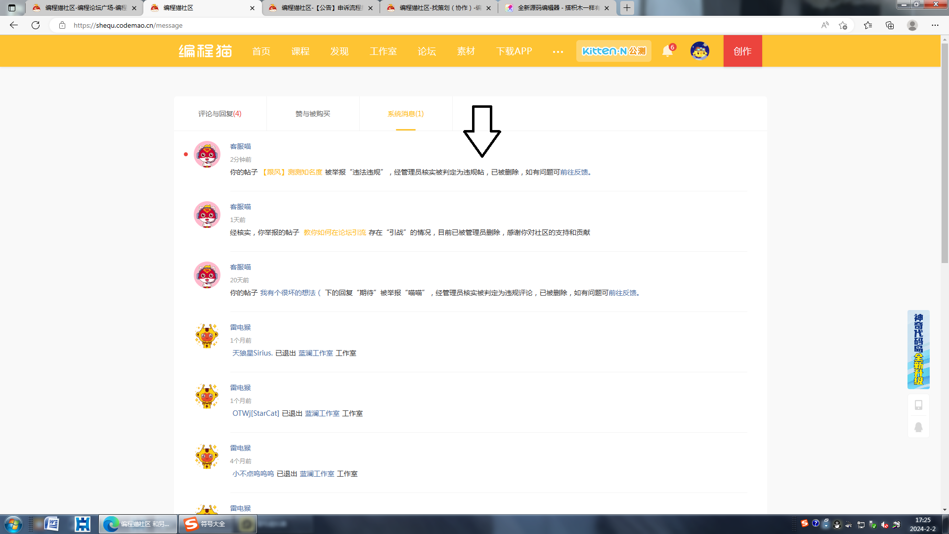This screenshot has height=534, width=949.
Task: Click browser back arrow
Action: coord(14,25)
